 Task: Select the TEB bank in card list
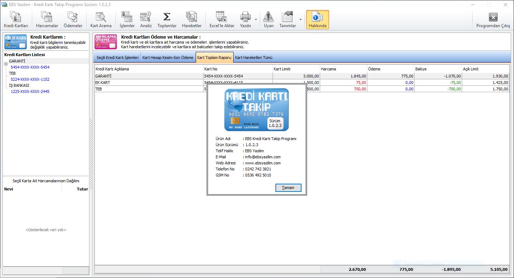pyautogui.click(x=13, y=73)
